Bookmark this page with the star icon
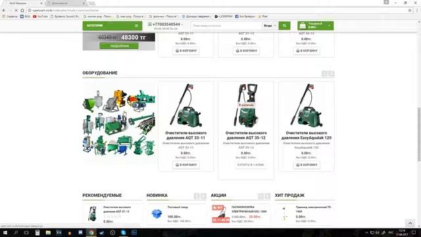The width and height of the screenshot is (421, 237). point(410,11)
